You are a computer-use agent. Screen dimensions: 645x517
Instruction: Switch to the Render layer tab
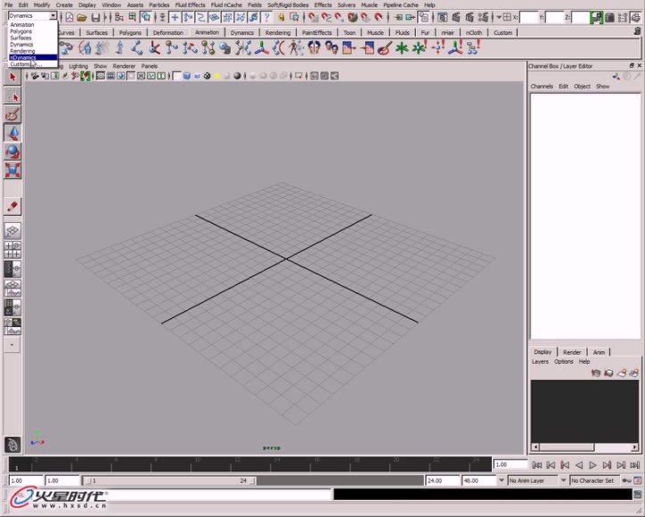coord(572,352)
